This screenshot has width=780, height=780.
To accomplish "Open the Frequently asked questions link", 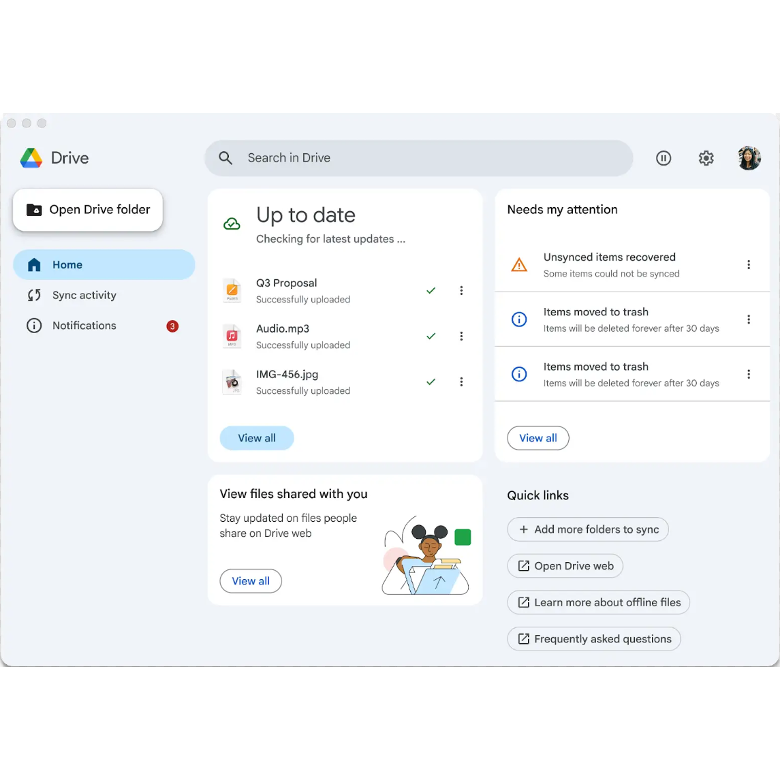I will point(594,639).
